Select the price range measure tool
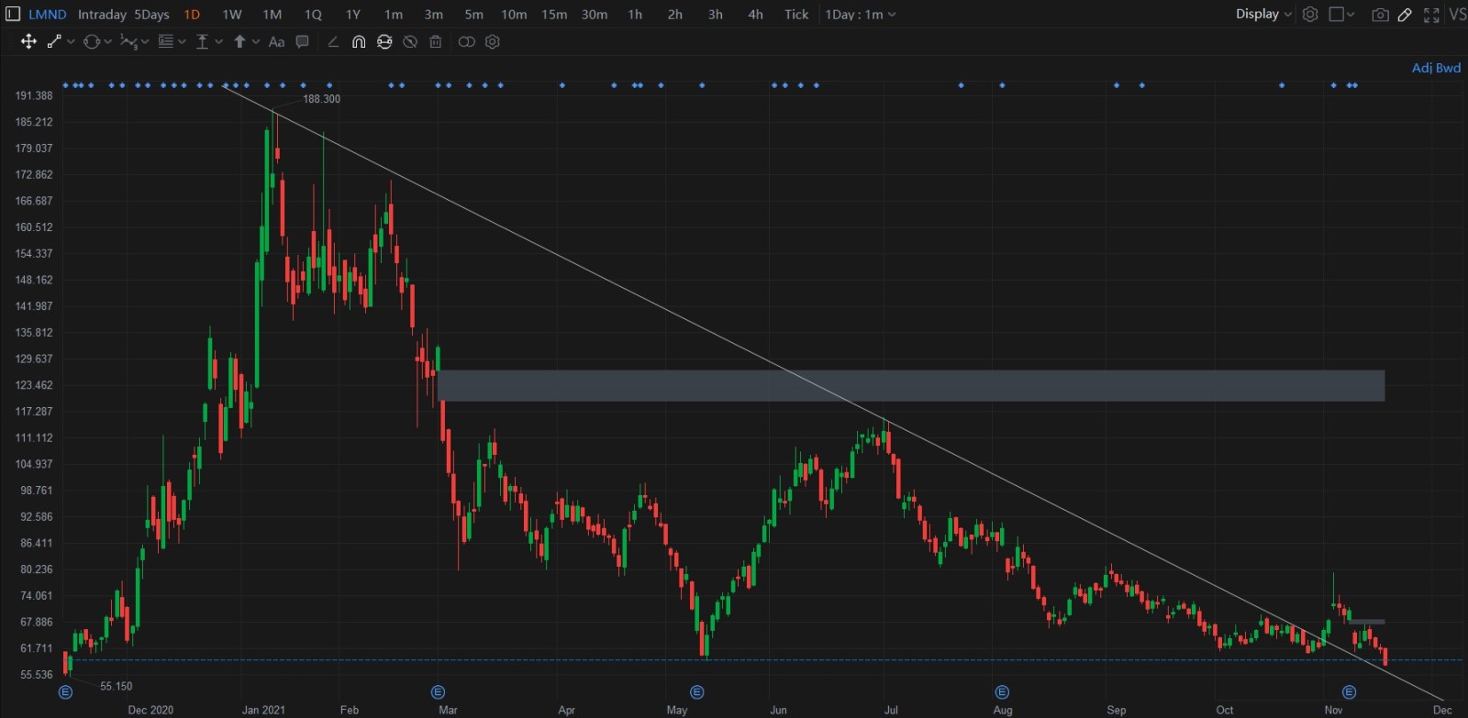This screenshot has height=718, width=1468. click(202, 41)
